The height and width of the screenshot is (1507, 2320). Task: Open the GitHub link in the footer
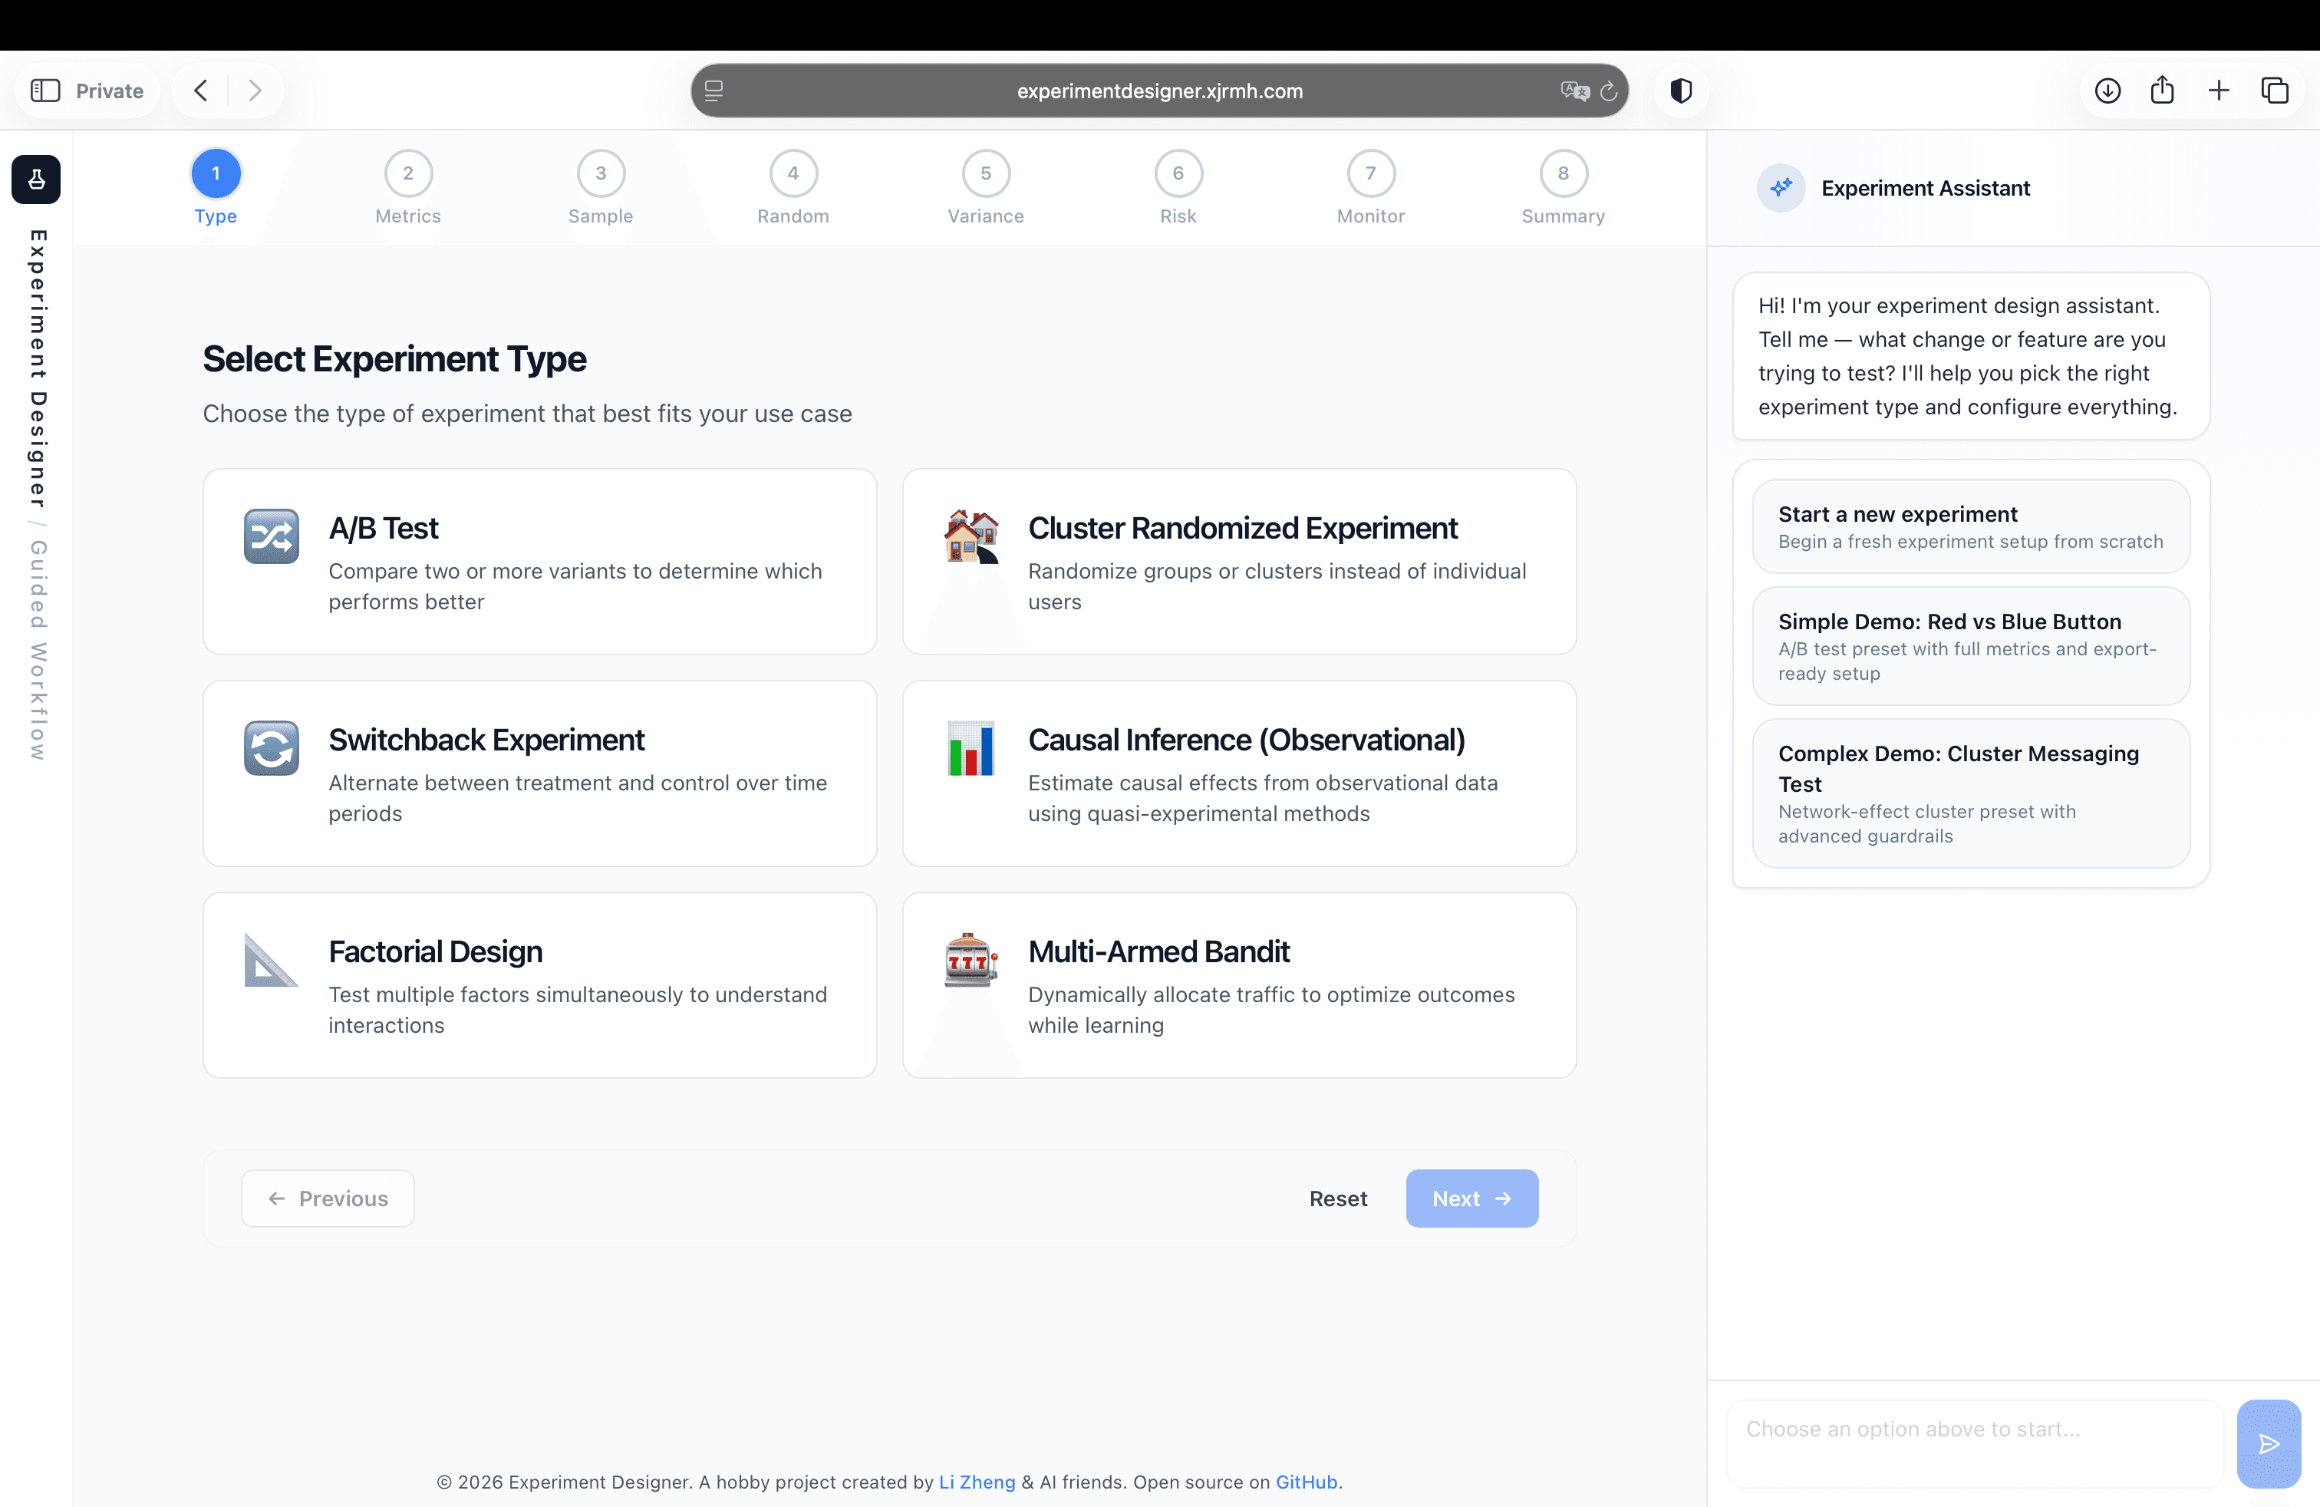point(1307,1482)
